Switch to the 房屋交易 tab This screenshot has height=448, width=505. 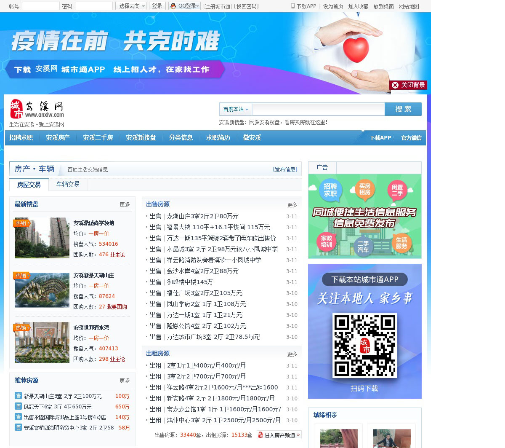tap(29, 185)
